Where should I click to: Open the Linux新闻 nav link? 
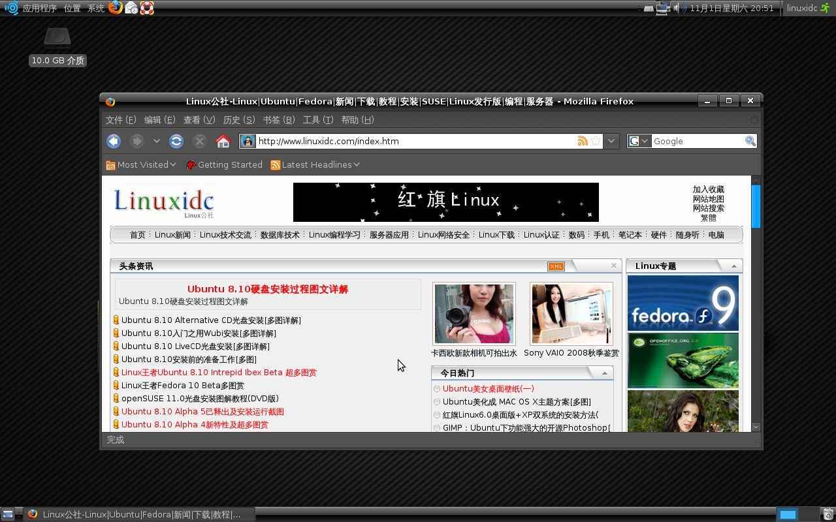coord(172,235)
